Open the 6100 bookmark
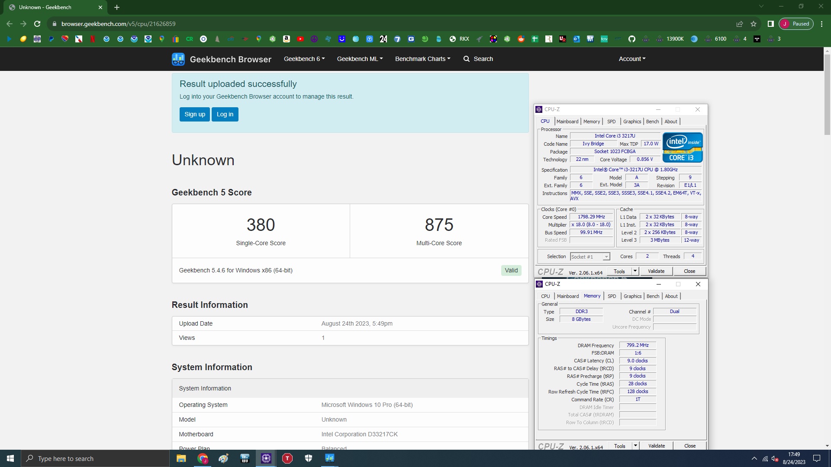The width and height of the screenshot is (831, 467). pos(715,39)
